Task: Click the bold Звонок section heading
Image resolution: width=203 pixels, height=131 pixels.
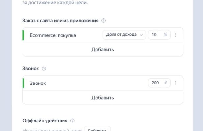Action: click(x=31, y=69)
